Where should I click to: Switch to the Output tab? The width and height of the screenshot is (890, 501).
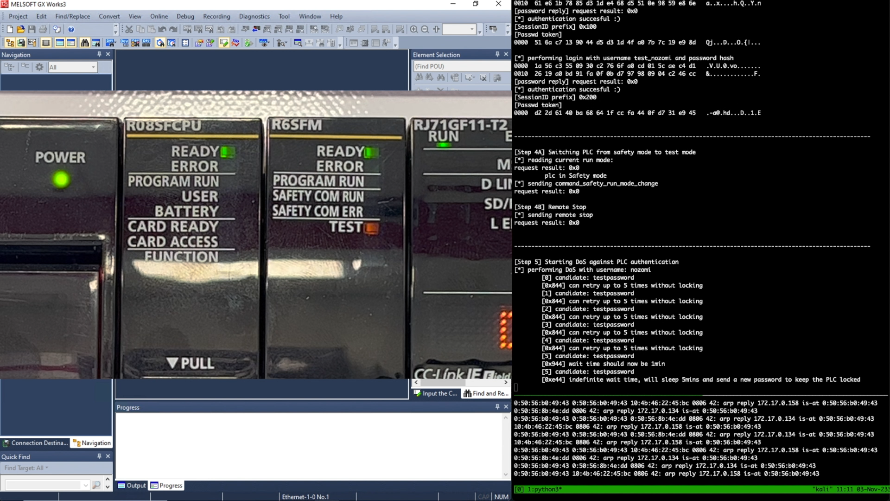point(132,485)
